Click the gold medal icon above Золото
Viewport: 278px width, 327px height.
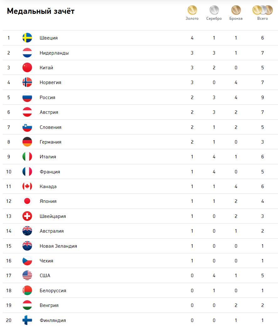[x=192, y=10]
